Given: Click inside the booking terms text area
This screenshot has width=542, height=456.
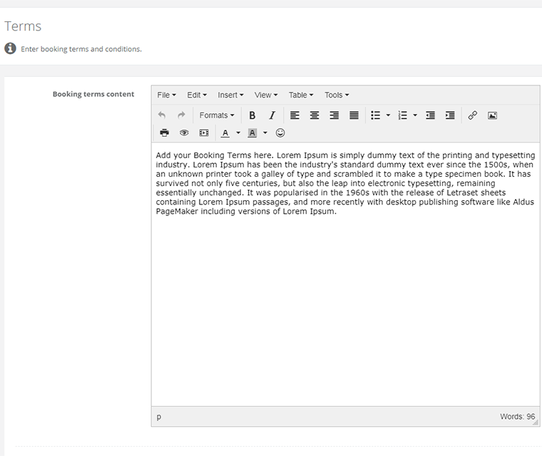Looking at the screenshot, I should click(345, 274).
